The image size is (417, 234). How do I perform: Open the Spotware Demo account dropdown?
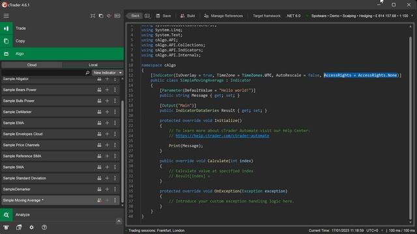(x=360, y=16)
